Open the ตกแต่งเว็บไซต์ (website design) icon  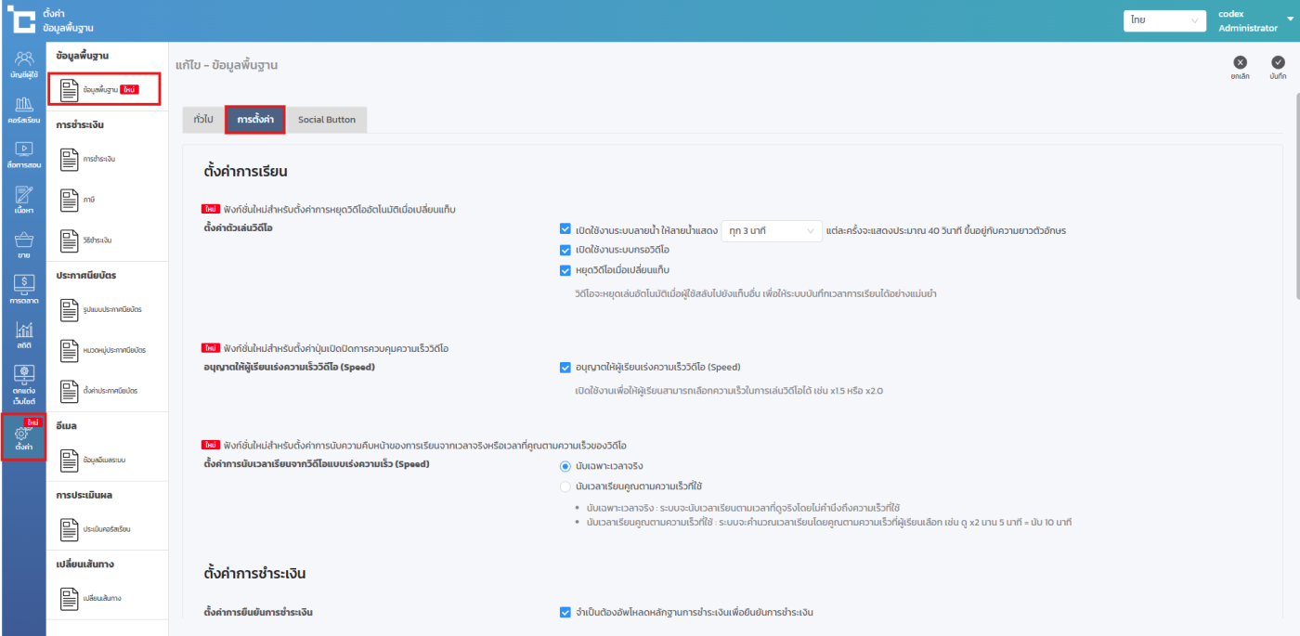point(23,383)
